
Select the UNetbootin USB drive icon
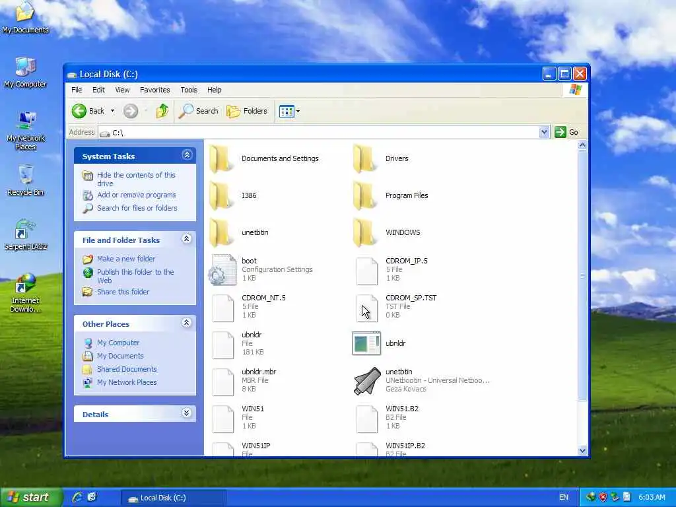367,381
